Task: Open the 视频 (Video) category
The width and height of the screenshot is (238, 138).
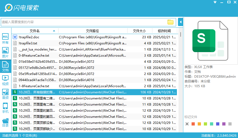Action: (5, 80)
